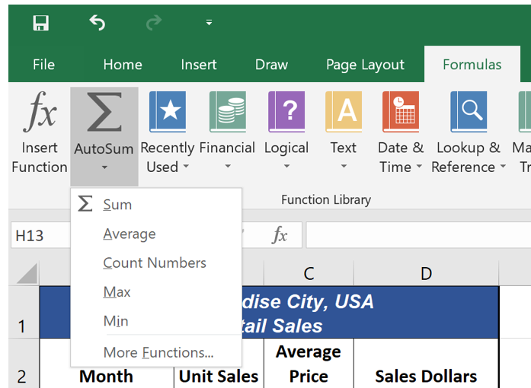Open More Functions from AutoSum menu
The width and height of the screenshot is (531, 388).
(156, 352)
